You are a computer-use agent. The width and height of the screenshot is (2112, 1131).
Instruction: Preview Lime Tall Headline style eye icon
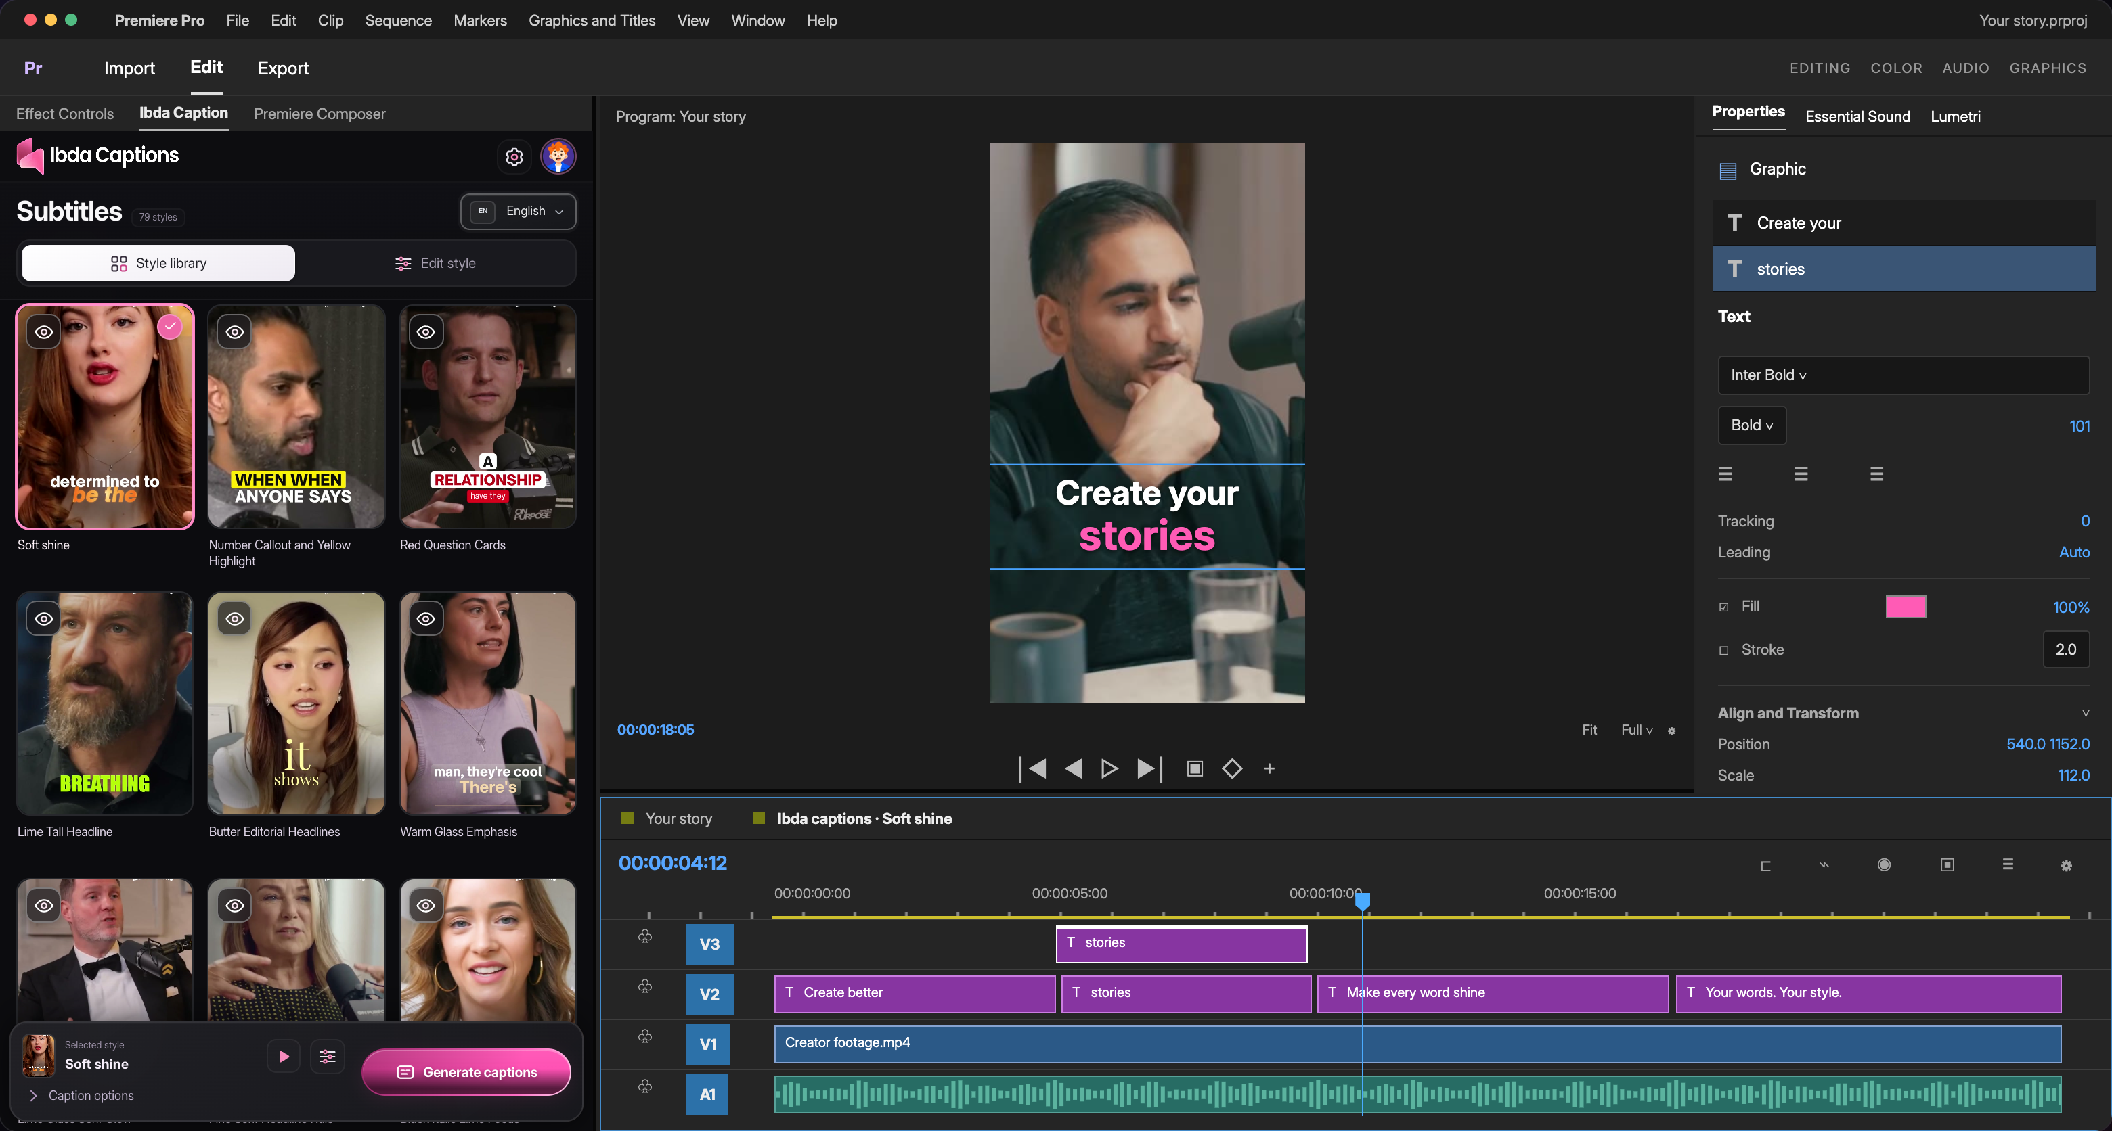coord(43,619)
